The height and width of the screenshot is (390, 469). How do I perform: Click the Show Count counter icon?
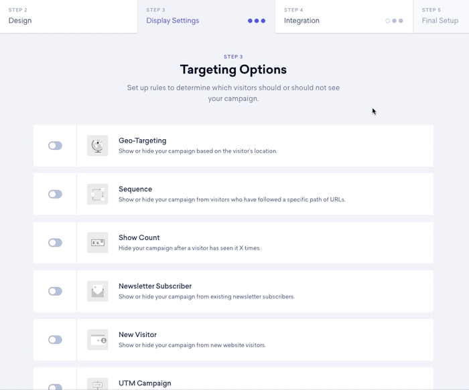(98, 243)
